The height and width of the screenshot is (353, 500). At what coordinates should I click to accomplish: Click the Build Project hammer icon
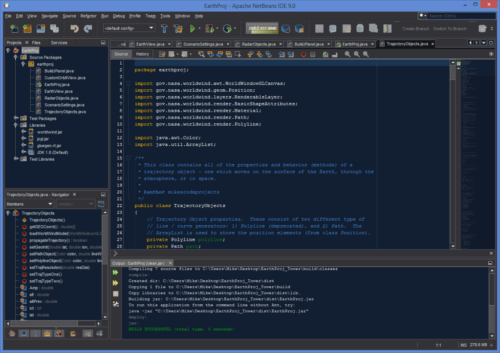(x=165, y=28)
